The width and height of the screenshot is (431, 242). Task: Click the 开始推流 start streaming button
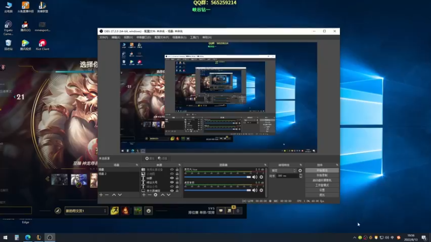[322, 170]
